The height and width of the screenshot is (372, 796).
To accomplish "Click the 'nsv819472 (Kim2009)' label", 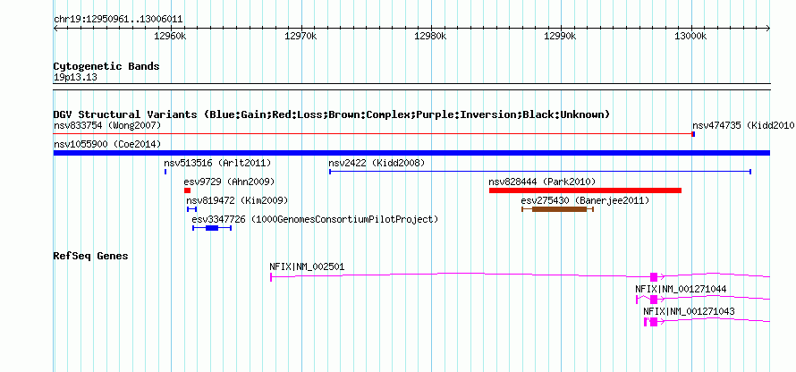I will (237, 200).
